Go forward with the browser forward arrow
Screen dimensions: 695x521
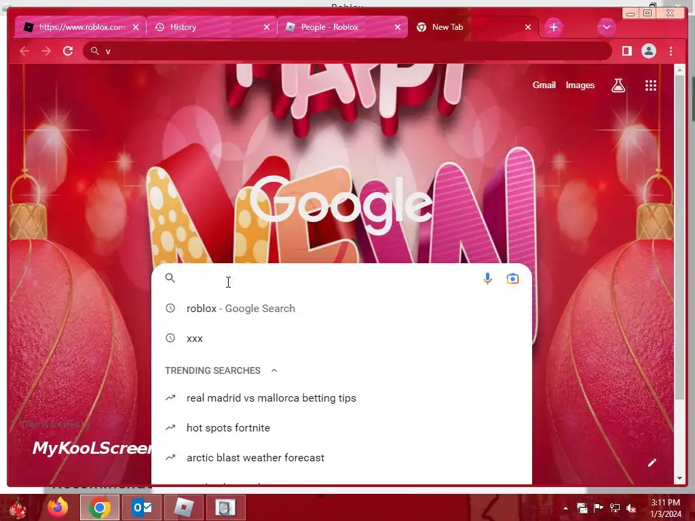point(46,52)
